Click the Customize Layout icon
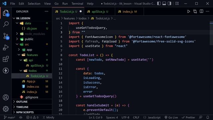 (177, 3)
